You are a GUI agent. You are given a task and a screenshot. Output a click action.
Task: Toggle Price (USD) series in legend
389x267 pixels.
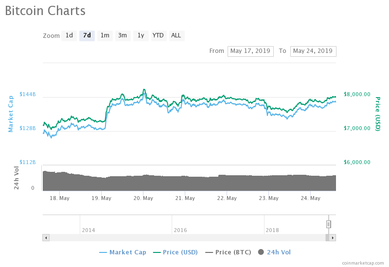click(x=175, y=252)
